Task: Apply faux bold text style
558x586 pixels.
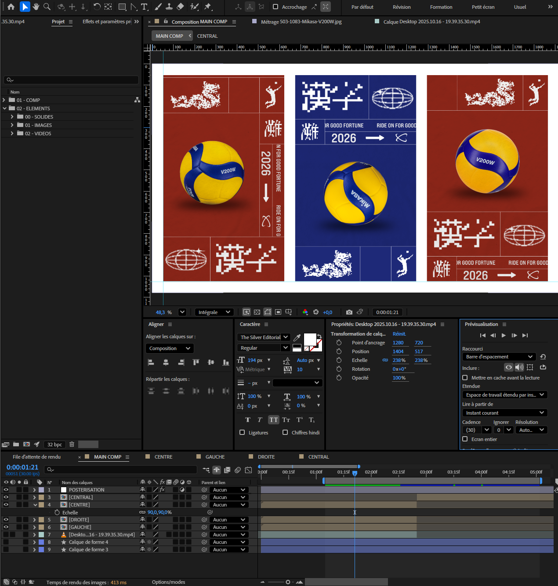Action: pyautogui.click(x=248, y=420)
